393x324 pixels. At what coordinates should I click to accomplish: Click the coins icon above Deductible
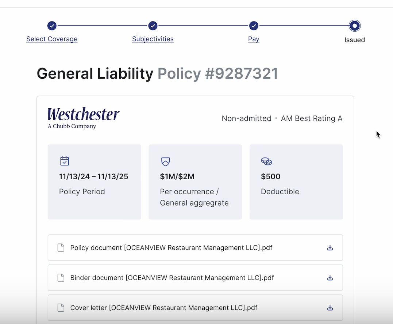point(266,161)
